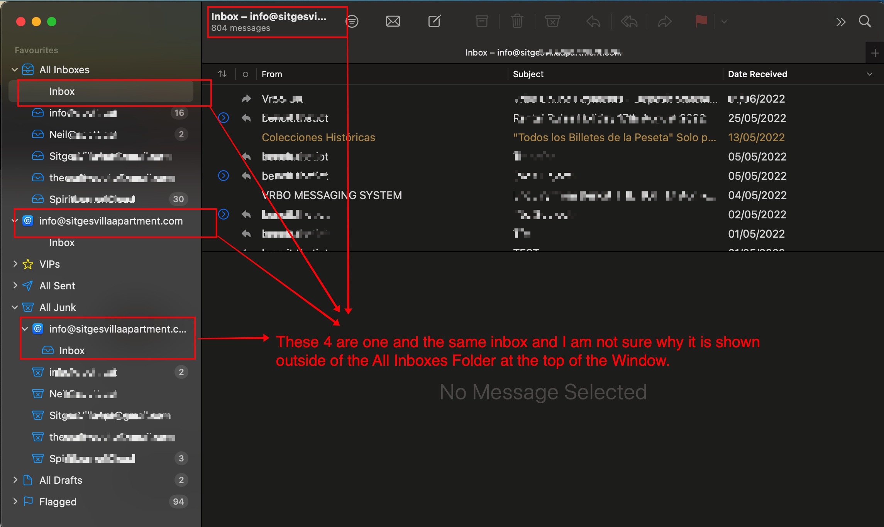The width and height of the screenshot is (884, 527).
Task: Toggle the message filter
Action: (x=352, y=21)
